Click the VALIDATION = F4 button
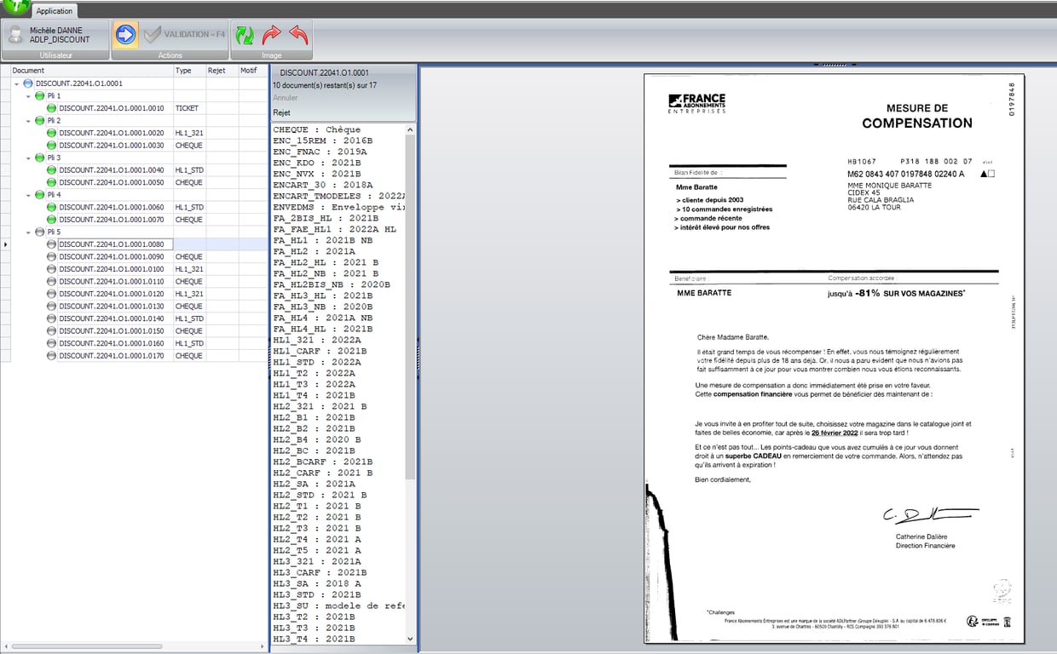The height and width of the screenshot is (654, 1057). coord(184,35)
